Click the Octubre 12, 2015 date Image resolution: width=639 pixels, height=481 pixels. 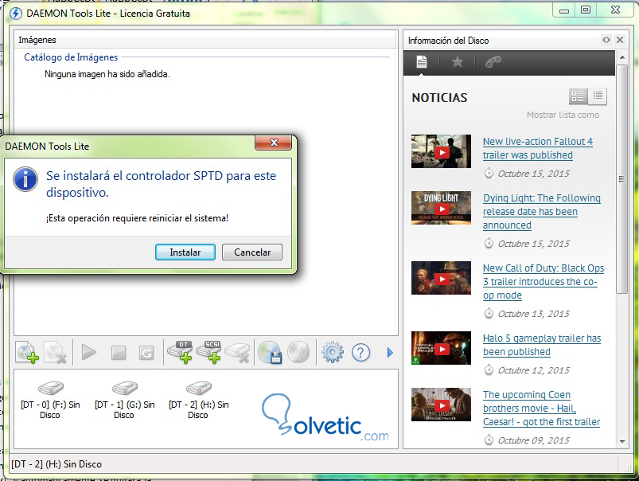pos(533,370)
